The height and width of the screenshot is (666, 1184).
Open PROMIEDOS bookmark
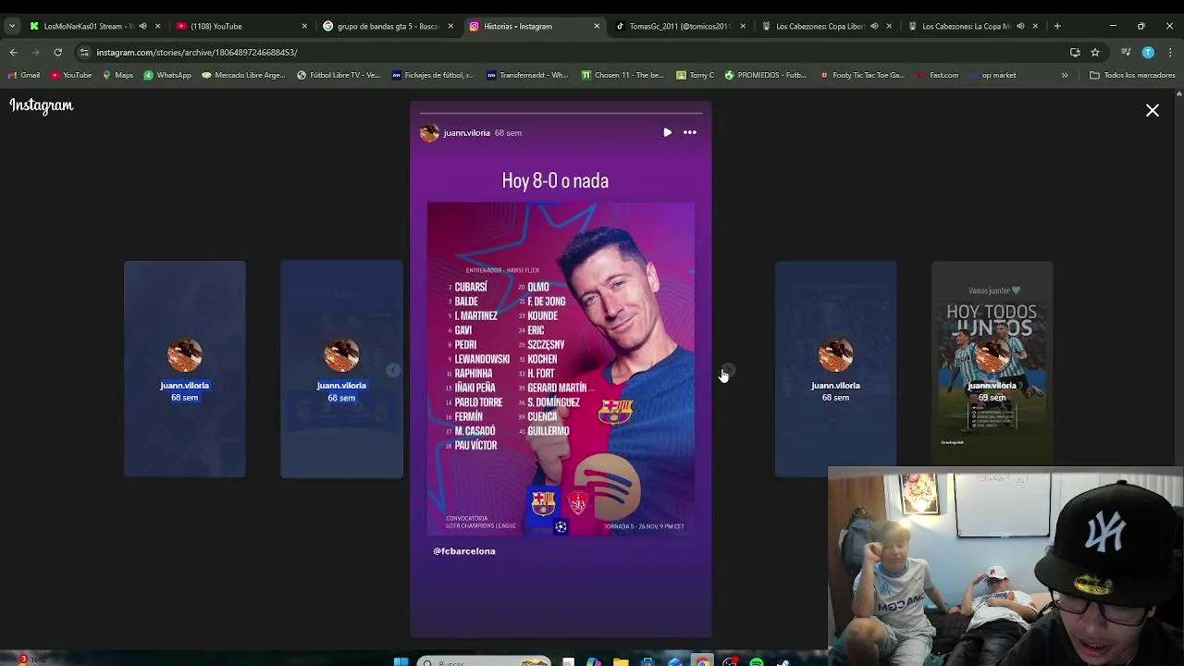pyautogui.click(x=765, y=75)
